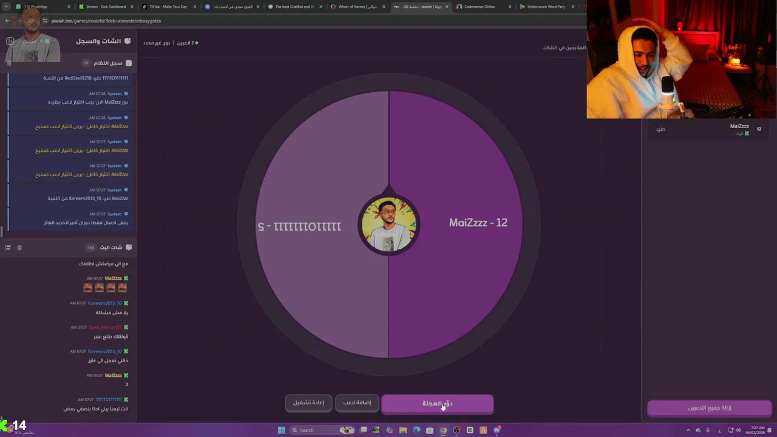Switch to the Stream - Kick Dashboard tab
Image resolution: width=777 pixels, height=437 pixels.
click(106, 7)
